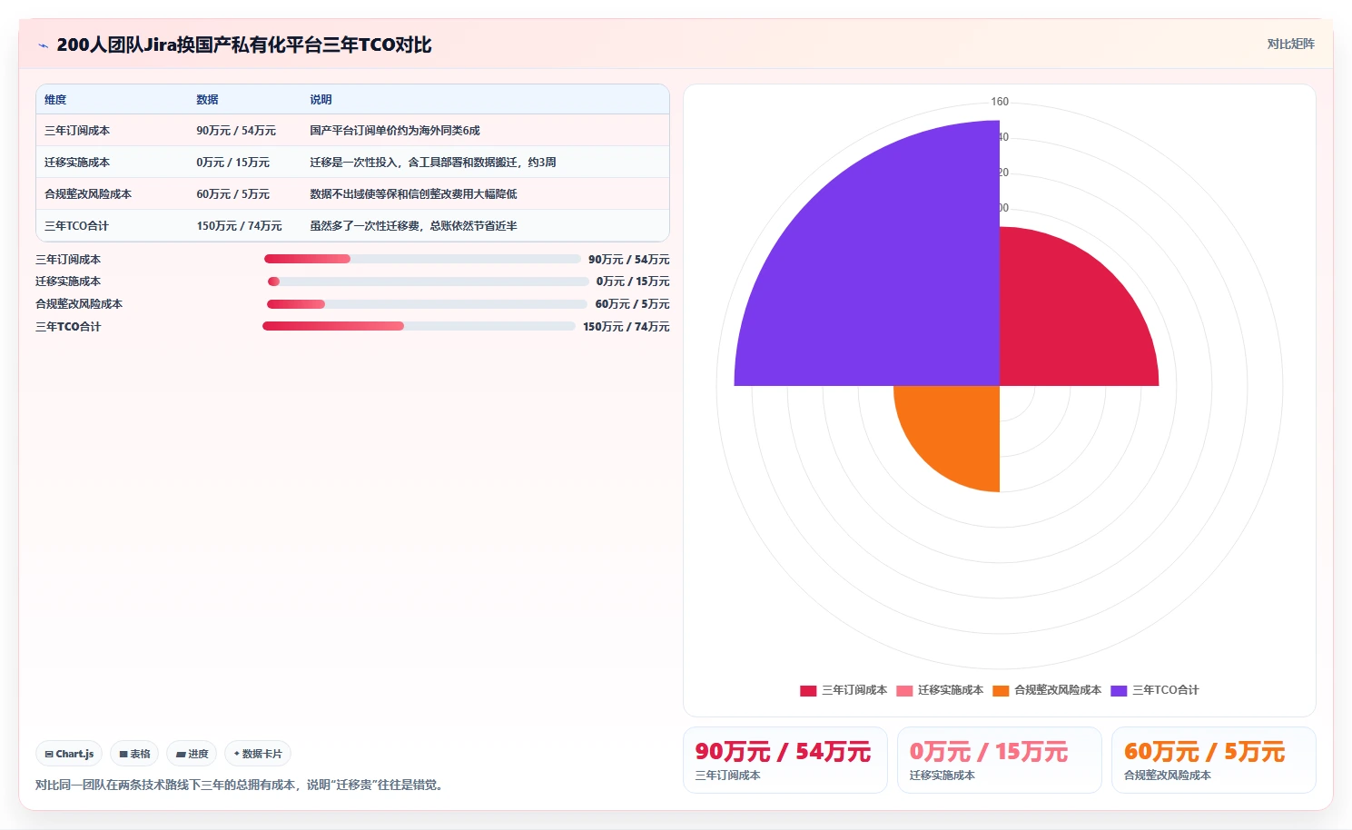Click the 维度 column header
The height and width of the screenshot is (830, 1352).
point(55,100)
